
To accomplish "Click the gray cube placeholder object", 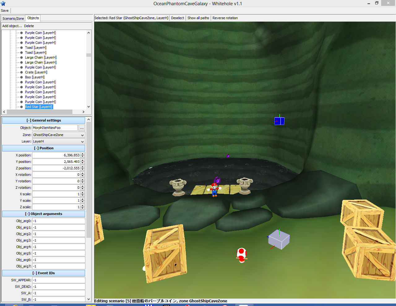I will click(279, 240).
